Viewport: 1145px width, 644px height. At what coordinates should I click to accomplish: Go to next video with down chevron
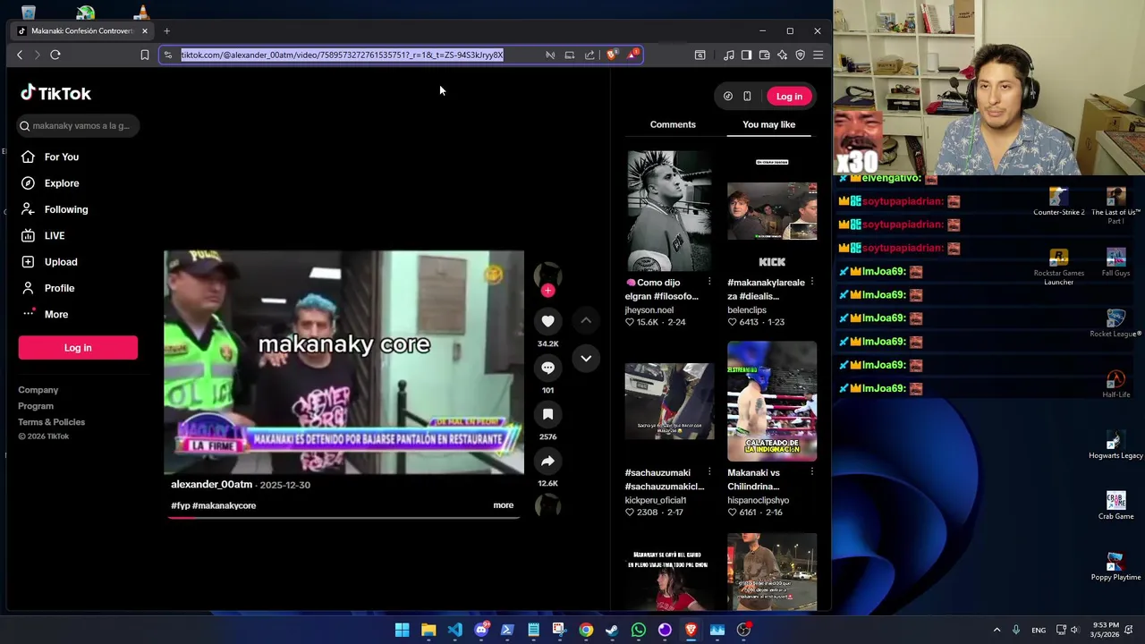click(x=586, y=358)
